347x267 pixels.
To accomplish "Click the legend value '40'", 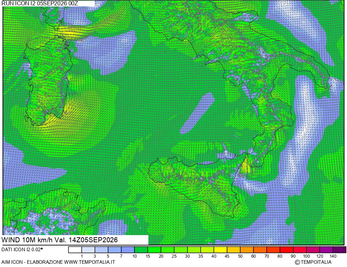I will pos(214,256).
